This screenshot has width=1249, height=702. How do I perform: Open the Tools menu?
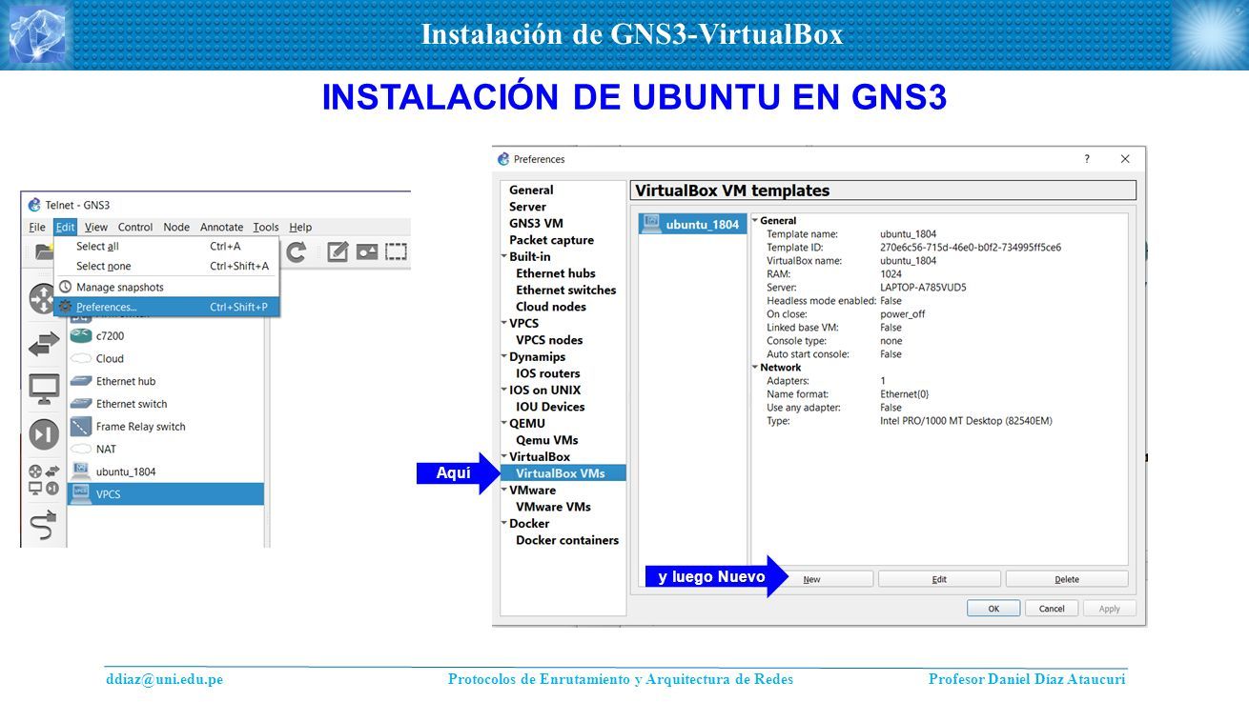coord(266,227)
